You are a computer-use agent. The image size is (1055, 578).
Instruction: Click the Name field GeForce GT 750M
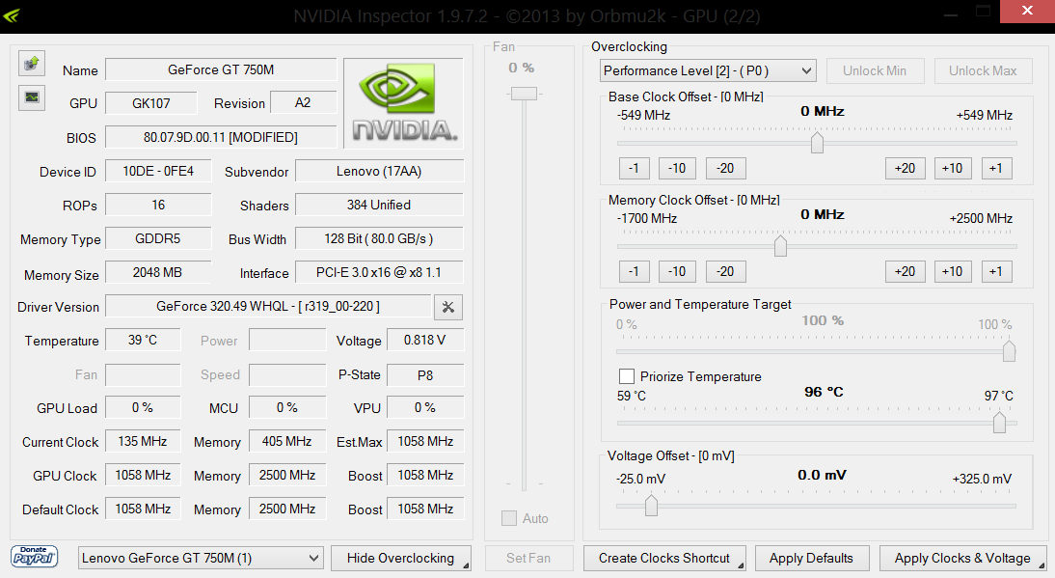(x=221, y=69)
